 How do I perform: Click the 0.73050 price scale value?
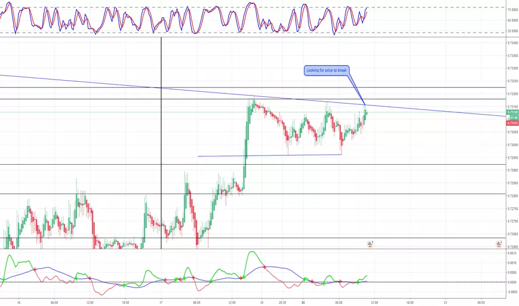click(x=513, y=132)
